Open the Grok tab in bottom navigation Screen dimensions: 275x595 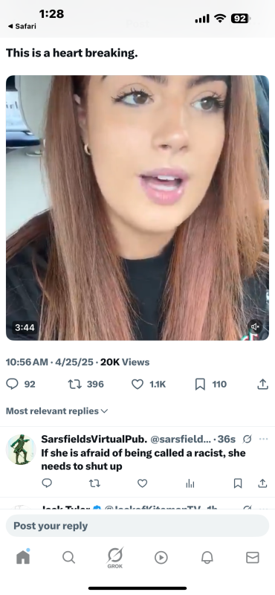[x=114, y=558]
